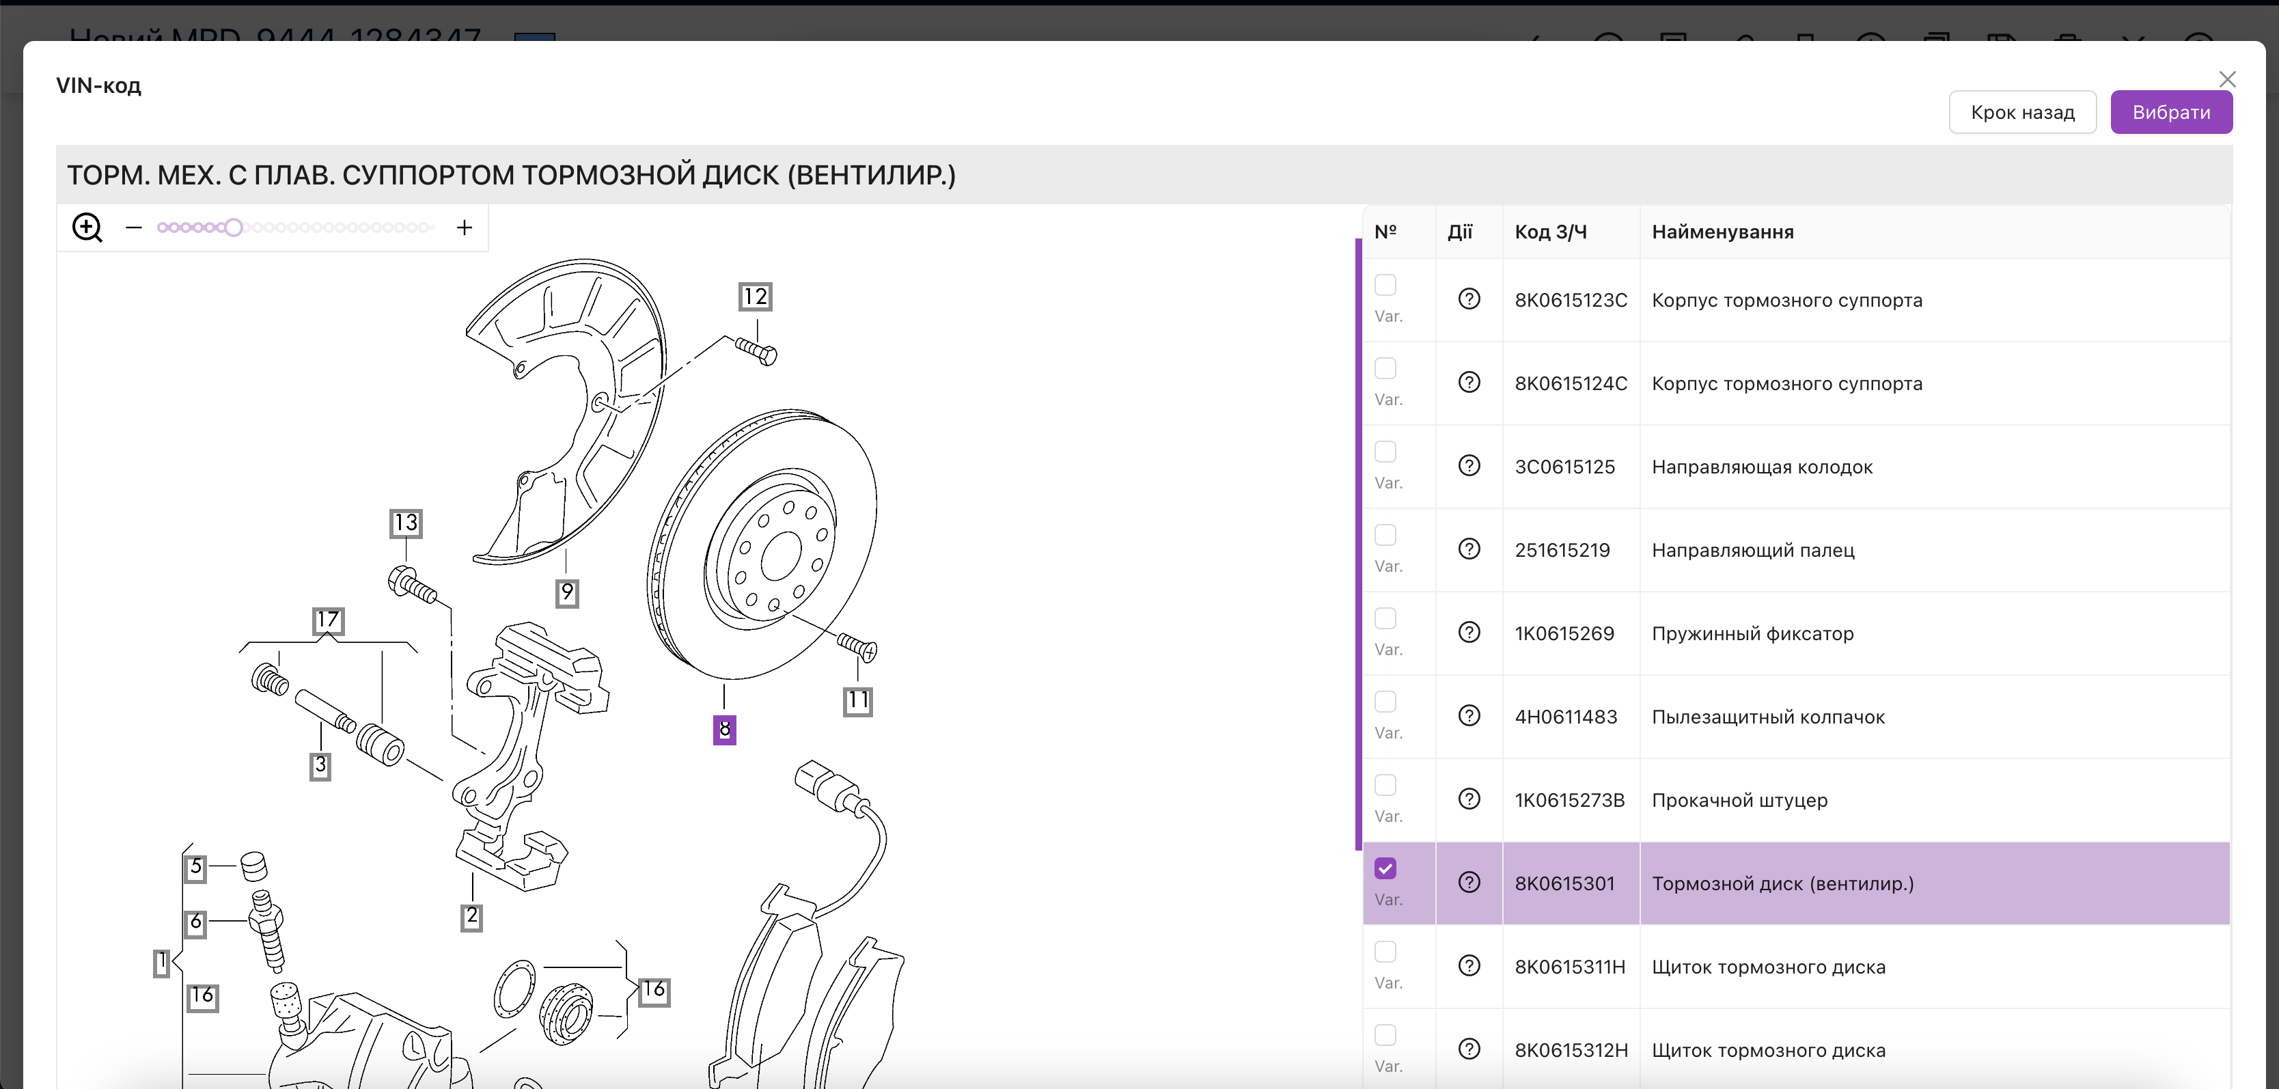Click the brake disc drawing in diagram
Screen dimensions: 2279x1089
(x=762, y=544)
